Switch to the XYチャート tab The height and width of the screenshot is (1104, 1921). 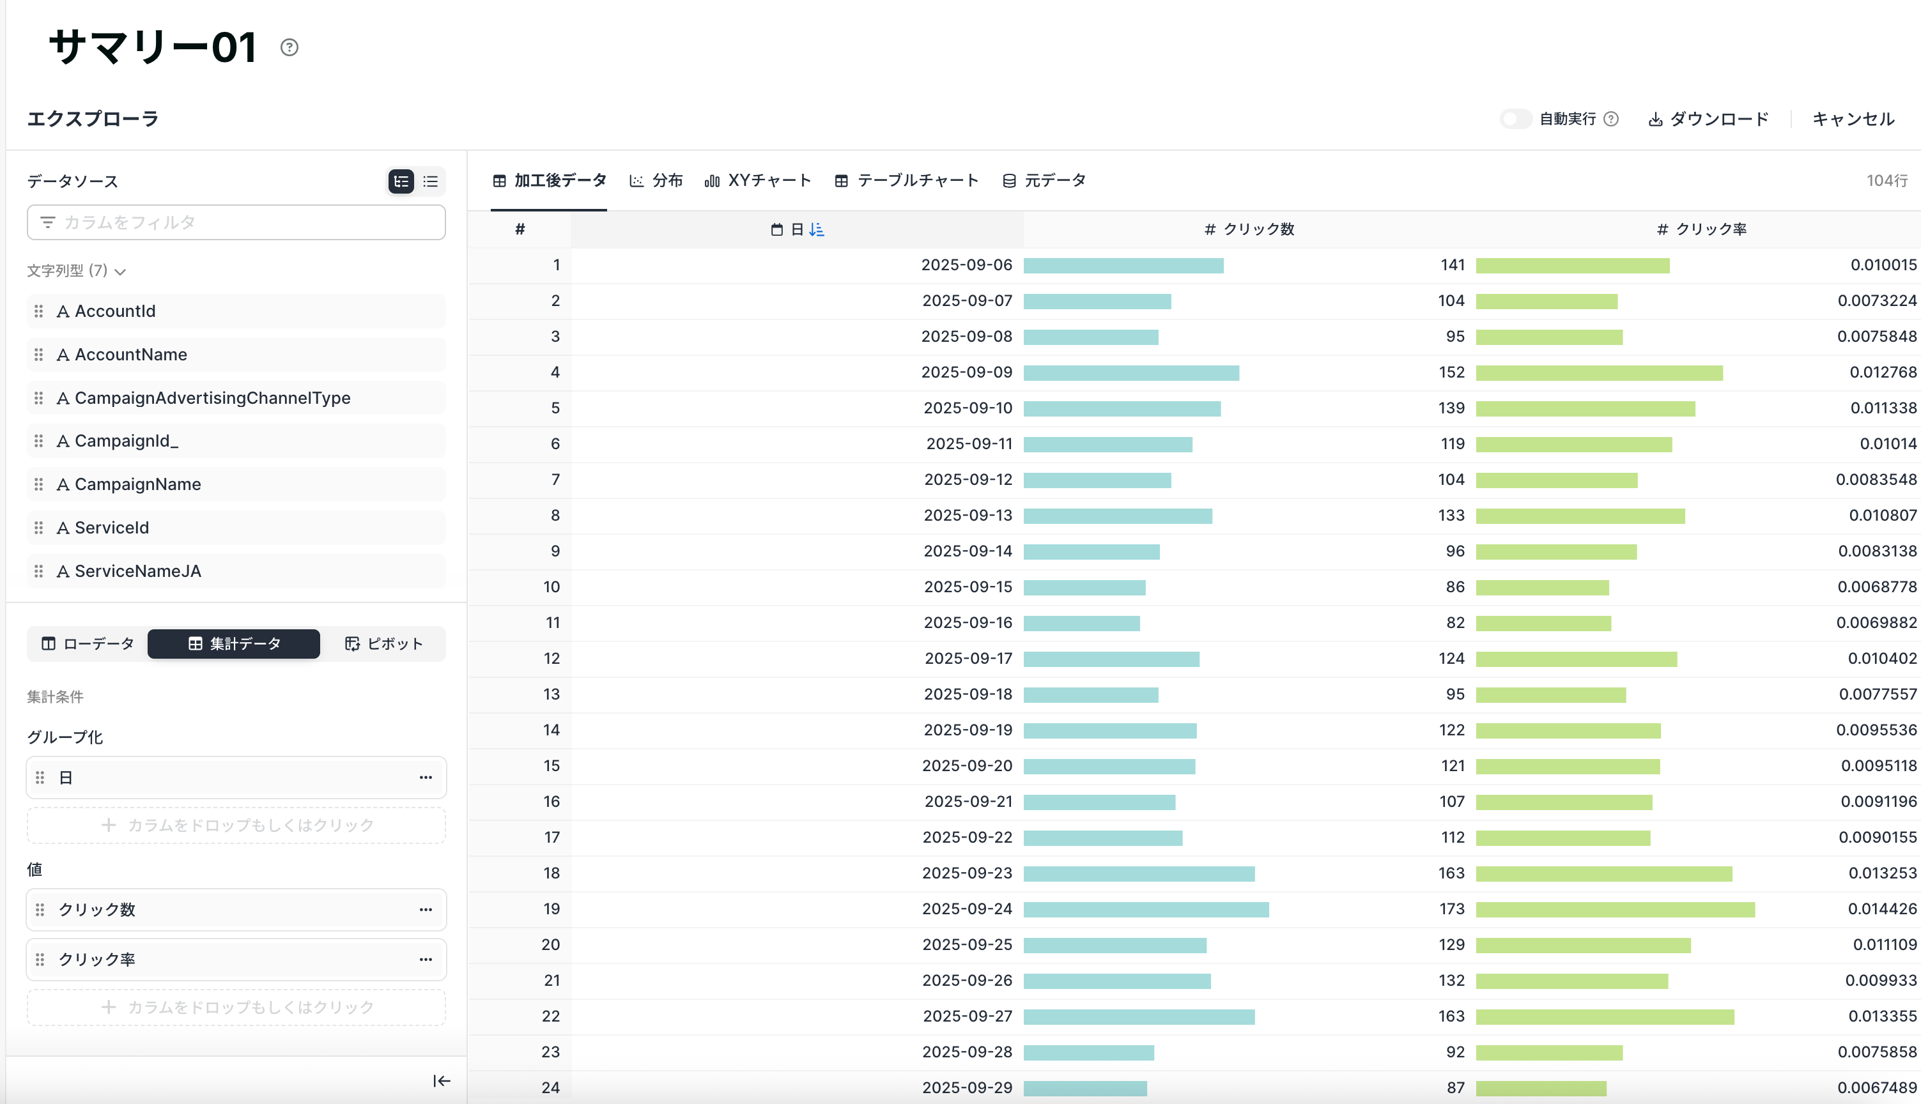click(x=759, y=180)
